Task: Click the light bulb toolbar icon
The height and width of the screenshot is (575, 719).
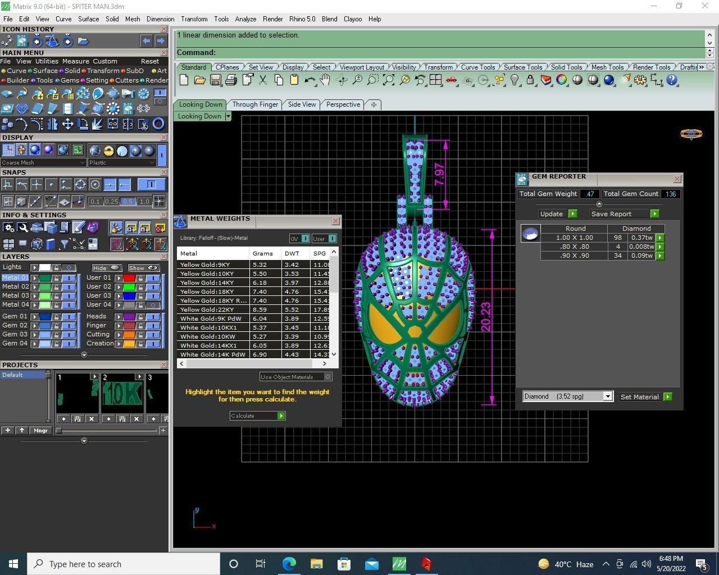Action: [x=515, y=80]
